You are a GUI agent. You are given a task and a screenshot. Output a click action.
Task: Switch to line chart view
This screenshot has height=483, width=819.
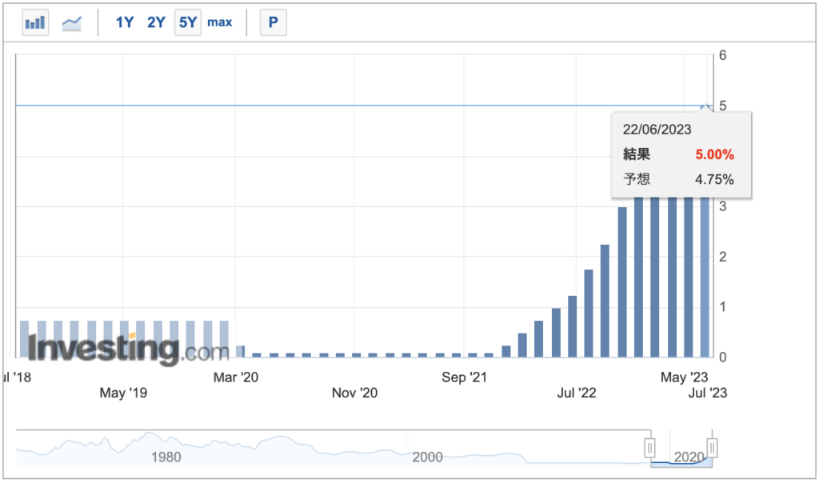pyautogui.click(x=71, y=22)
